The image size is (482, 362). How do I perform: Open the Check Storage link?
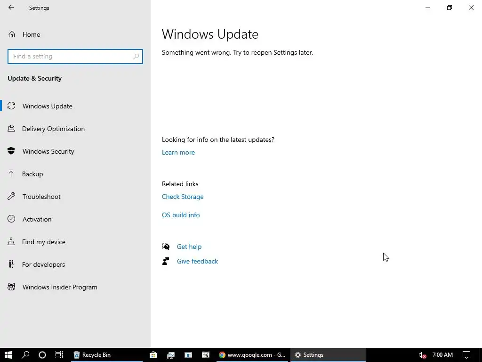[183, 197]
